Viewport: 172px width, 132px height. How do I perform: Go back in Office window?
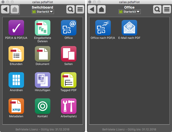click(x=92, y=9)
